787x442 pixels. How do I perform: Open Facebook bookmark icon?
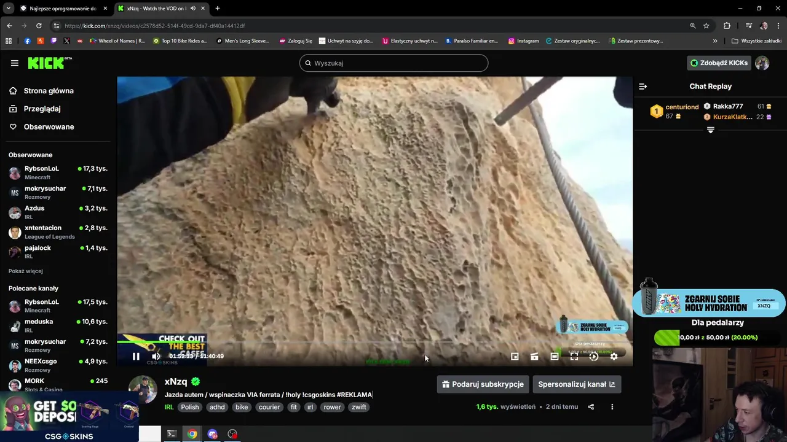tap(27, 41)
